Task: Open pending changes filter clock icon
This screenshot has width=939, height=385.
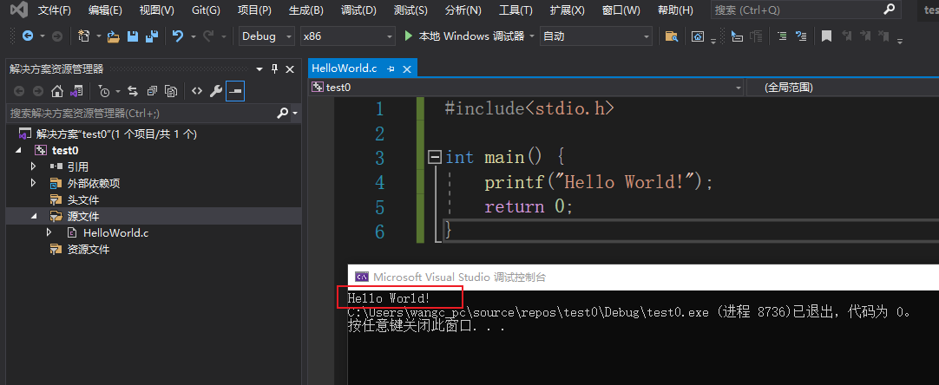Action: coord(104,91)
